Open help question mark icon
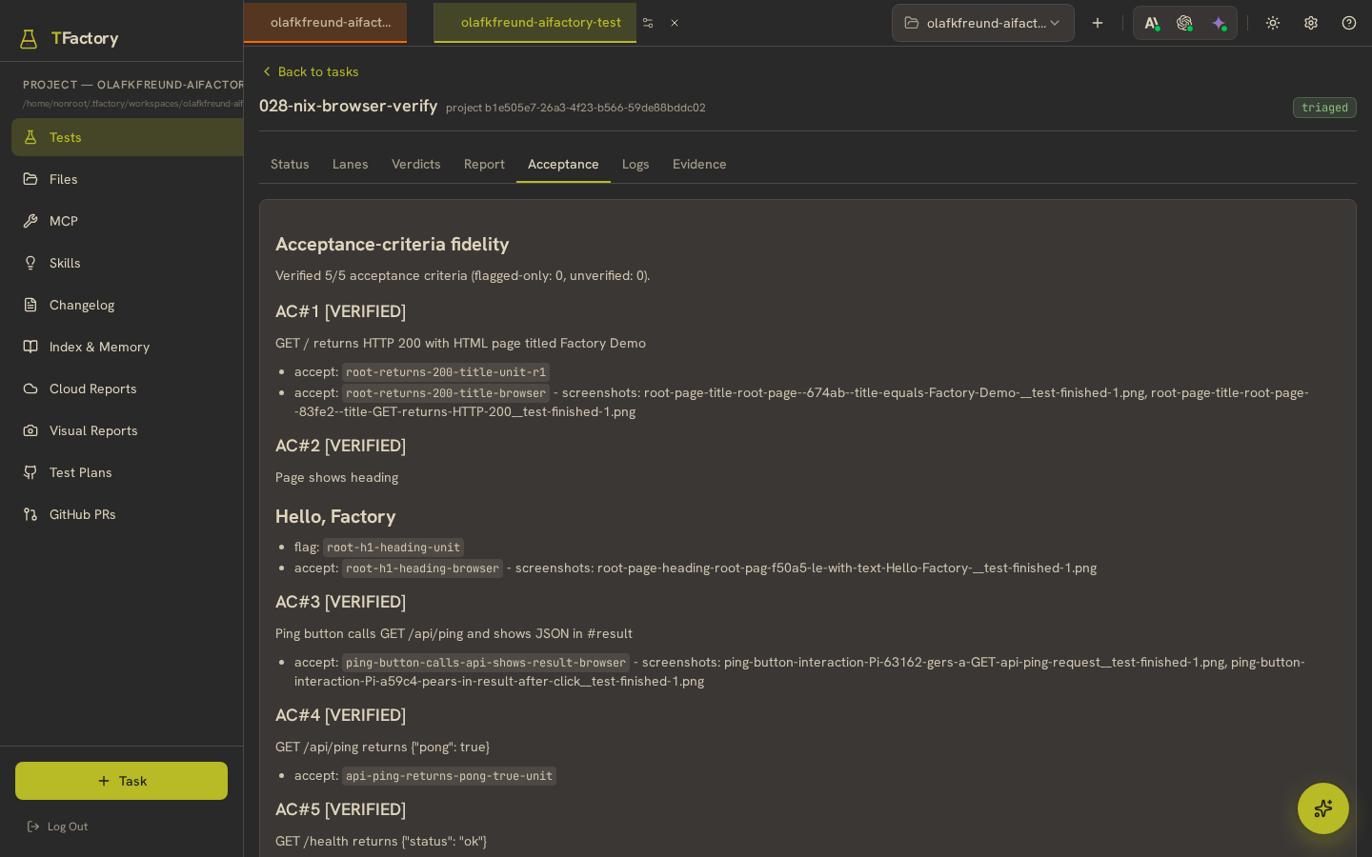Image resolution: width=1372 pixels, height=857 pixels. 1349,23
